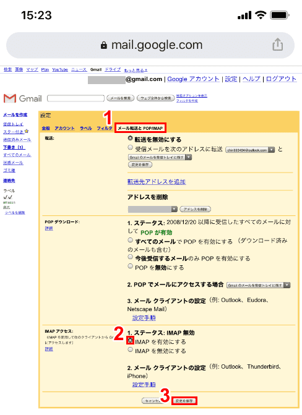
Task: Open Google アカウント link
Action: click(193, 79)
